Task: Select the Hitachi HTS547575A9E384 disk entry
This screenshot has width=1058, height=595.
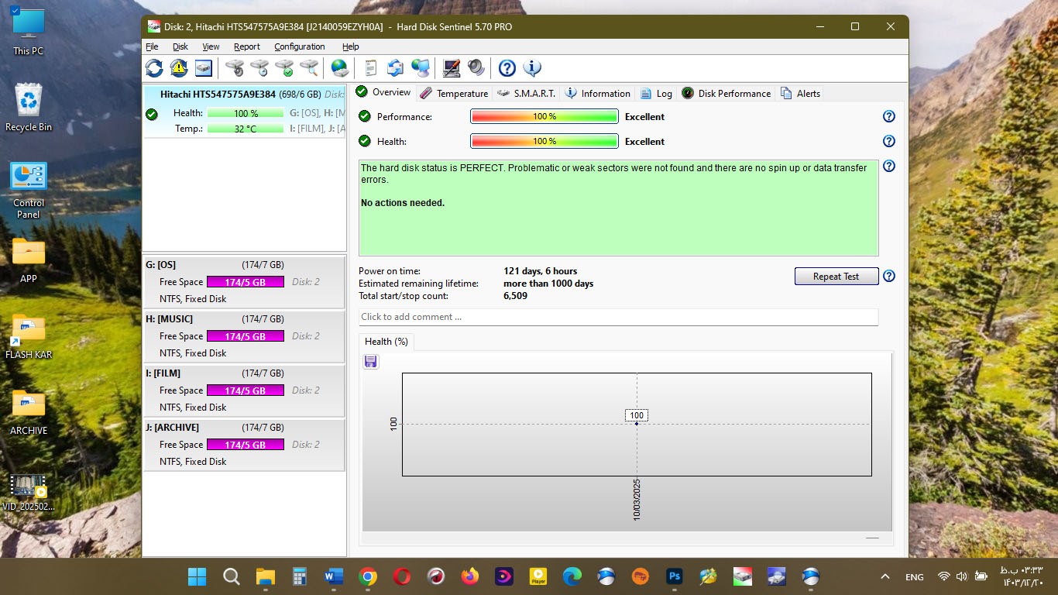Action: [244, 111]
